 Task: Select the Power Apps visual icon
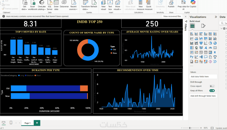(210, 62)
